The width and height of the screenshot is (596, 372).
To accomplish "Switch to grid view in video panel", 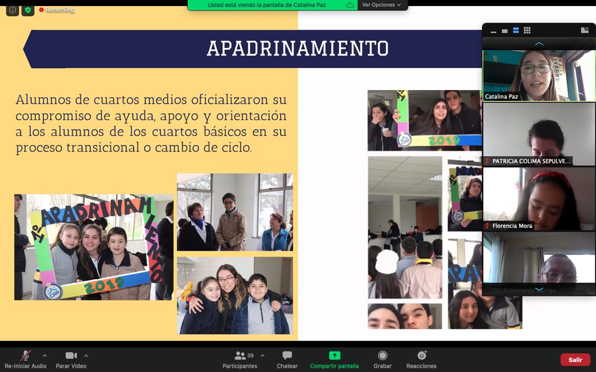I will pyautogui.click(x=527, y=30).
